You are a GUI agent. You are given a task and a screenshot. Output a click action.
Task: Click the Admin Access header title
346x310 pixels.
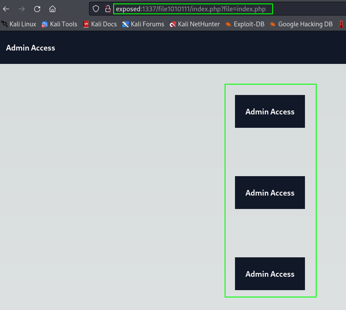(x=30, y=48)
